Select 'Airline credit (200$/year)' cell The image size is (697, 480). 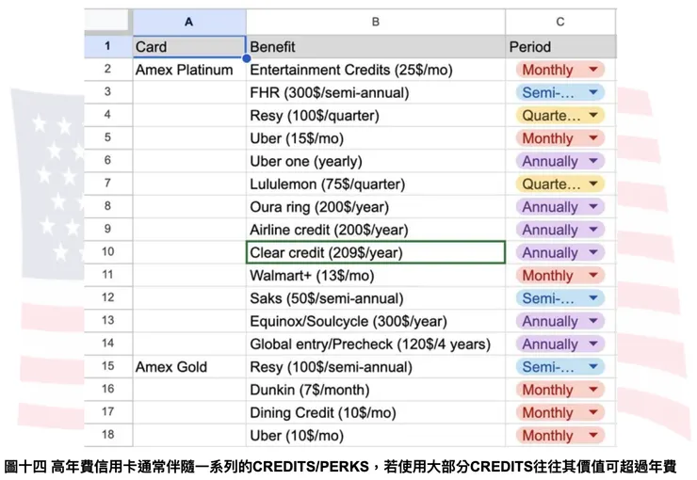[x=376, y=230]
